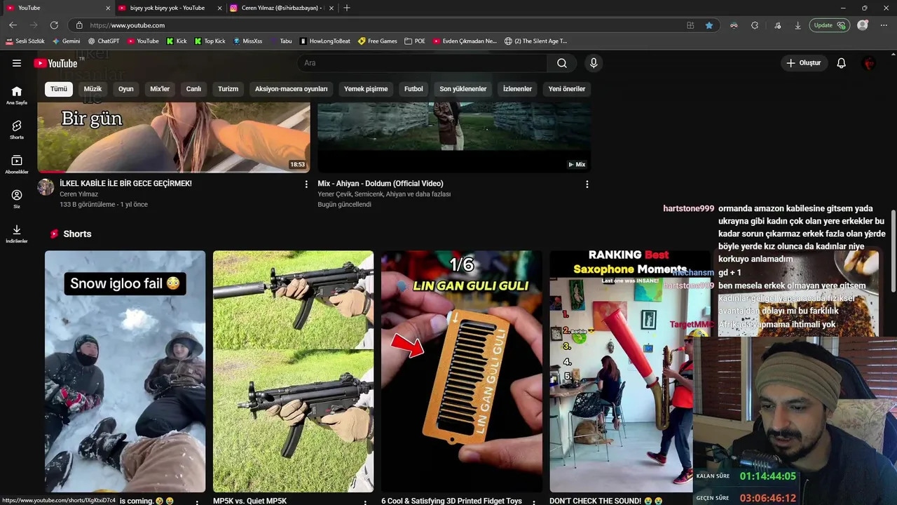Open the ChatGPT bookmark
The width and height of the screenshot is (897, 505).
pyautogui.click(x=104, y=41)
